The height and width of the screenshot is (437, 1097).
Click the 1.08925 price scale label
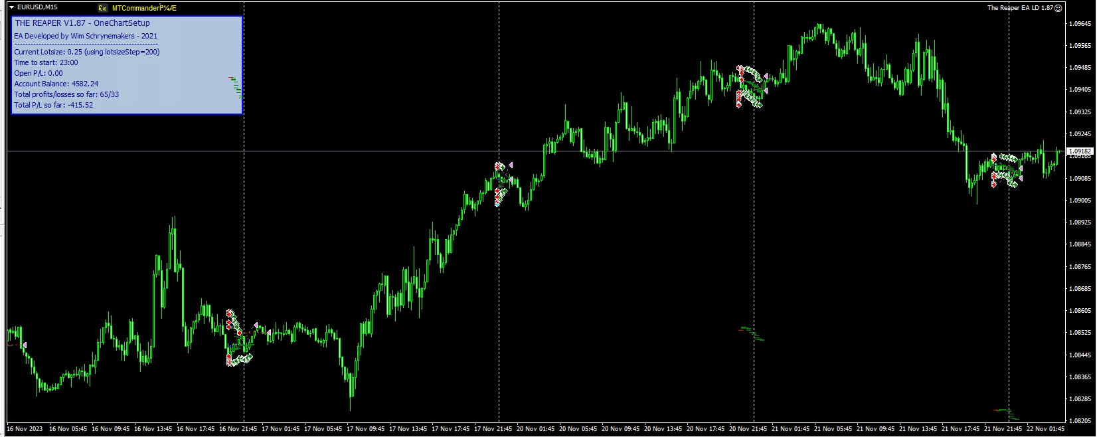[x=1080, y=222]
